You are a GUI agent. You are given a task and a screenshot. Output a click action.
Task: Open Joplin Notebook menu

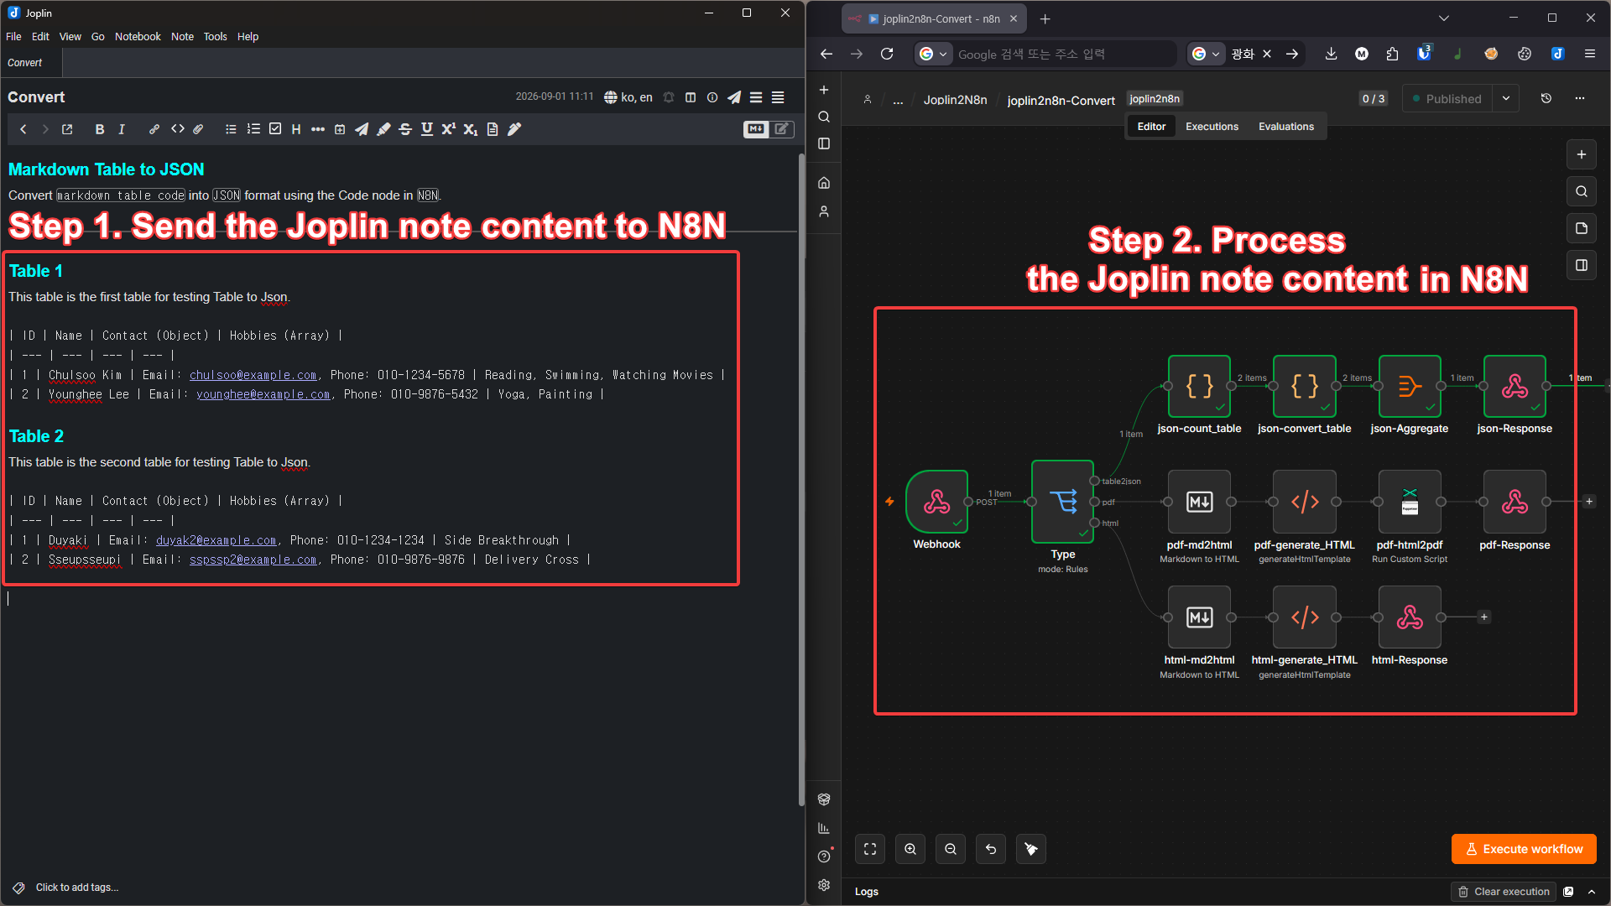pyautogui.click(x=138, y=37)
